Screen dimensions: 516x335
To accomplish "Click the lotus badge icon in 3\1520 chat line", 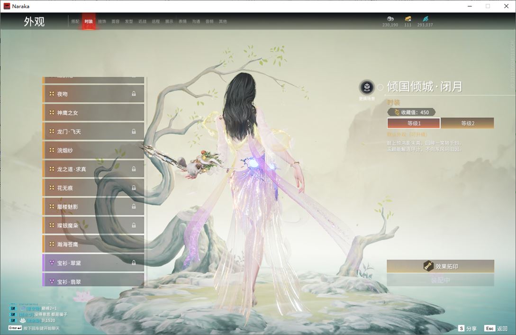I will point(22,320).
